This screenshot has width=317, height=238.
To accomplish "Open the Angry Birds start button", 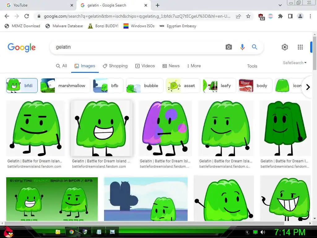I will click(9, 232).
